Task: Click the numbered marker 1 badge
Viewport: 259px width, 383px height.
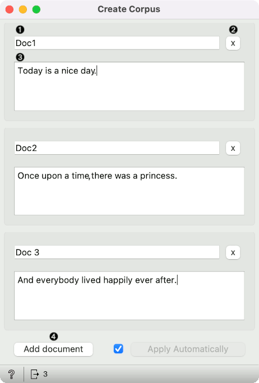Action: coord(20,30)
